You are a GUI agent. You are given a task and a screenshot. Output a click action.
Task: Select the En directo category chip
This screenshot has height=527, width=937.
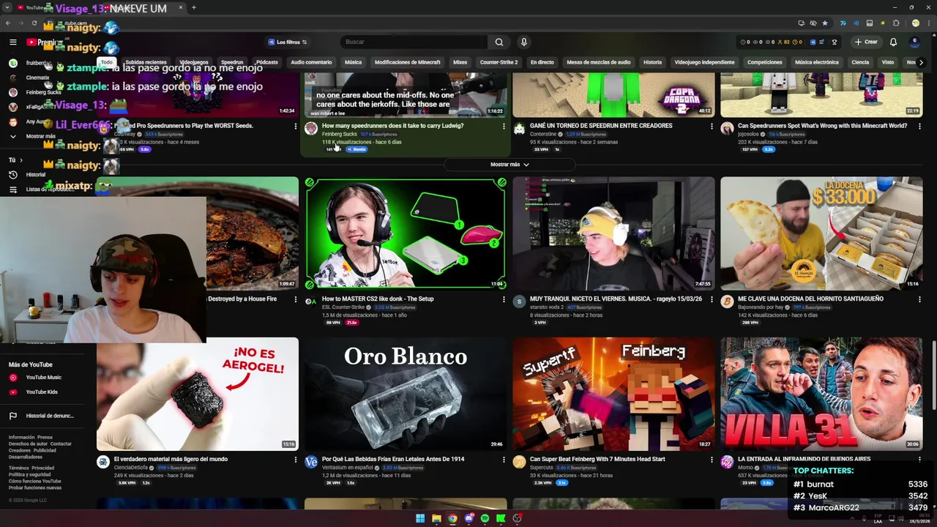pos(542,62)
